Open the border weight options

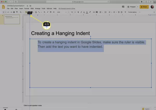(51, 12)
